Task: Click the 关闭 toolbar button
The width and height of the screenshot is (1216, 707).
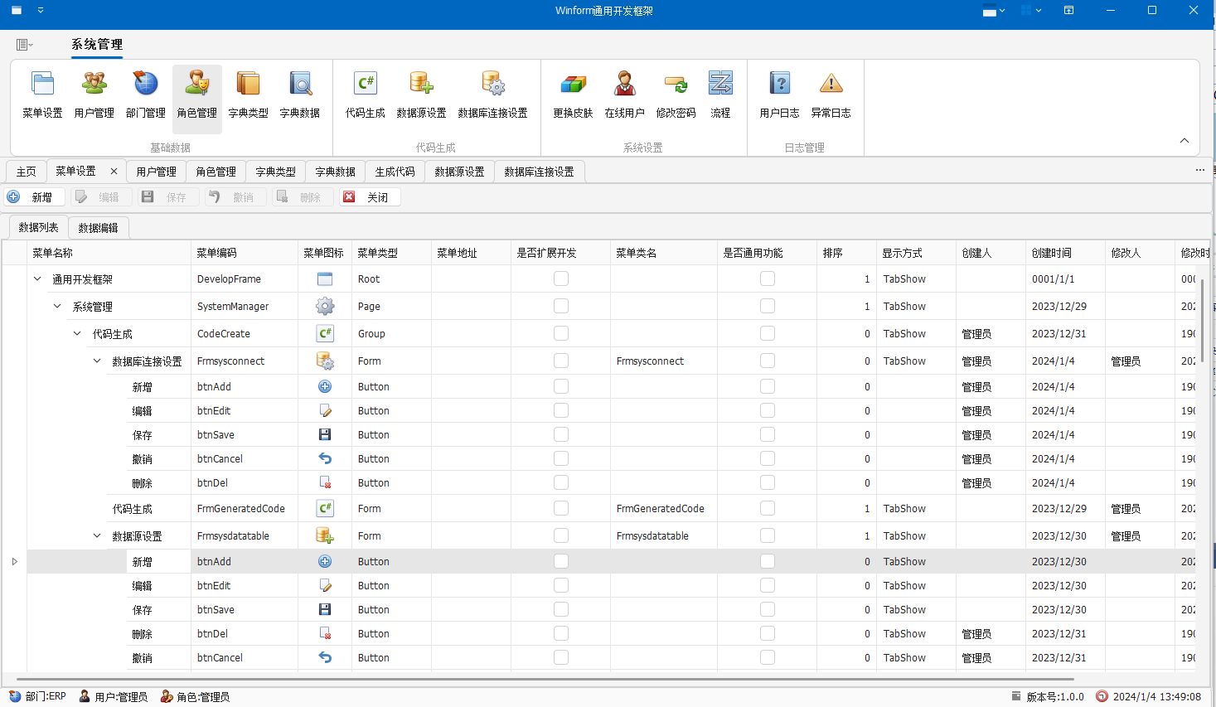Action: pyautogui.click(x=369, y=197)
